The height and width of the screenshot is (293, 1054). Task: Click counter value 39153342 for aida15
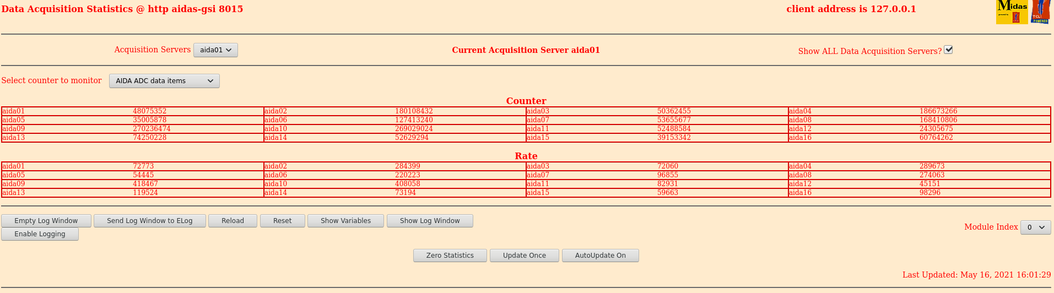674,138
